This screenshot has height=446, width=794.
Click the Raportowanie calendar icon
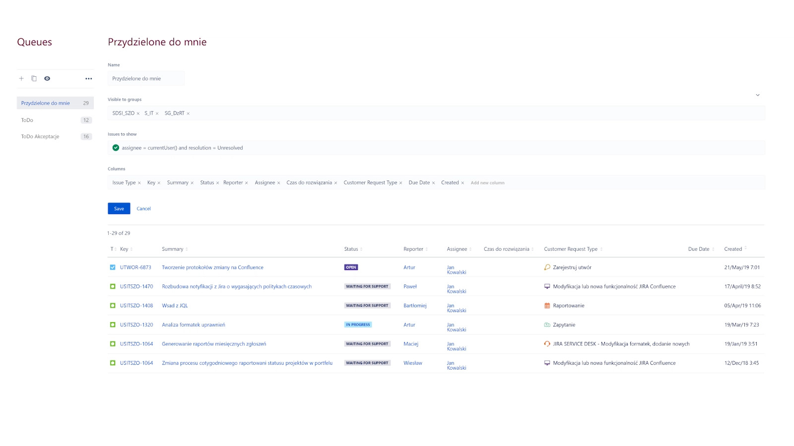coord(547,306)
